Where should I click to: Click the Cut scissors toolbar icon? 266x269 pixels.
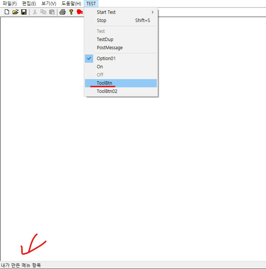pyautogui.click(x=35, y=12)
